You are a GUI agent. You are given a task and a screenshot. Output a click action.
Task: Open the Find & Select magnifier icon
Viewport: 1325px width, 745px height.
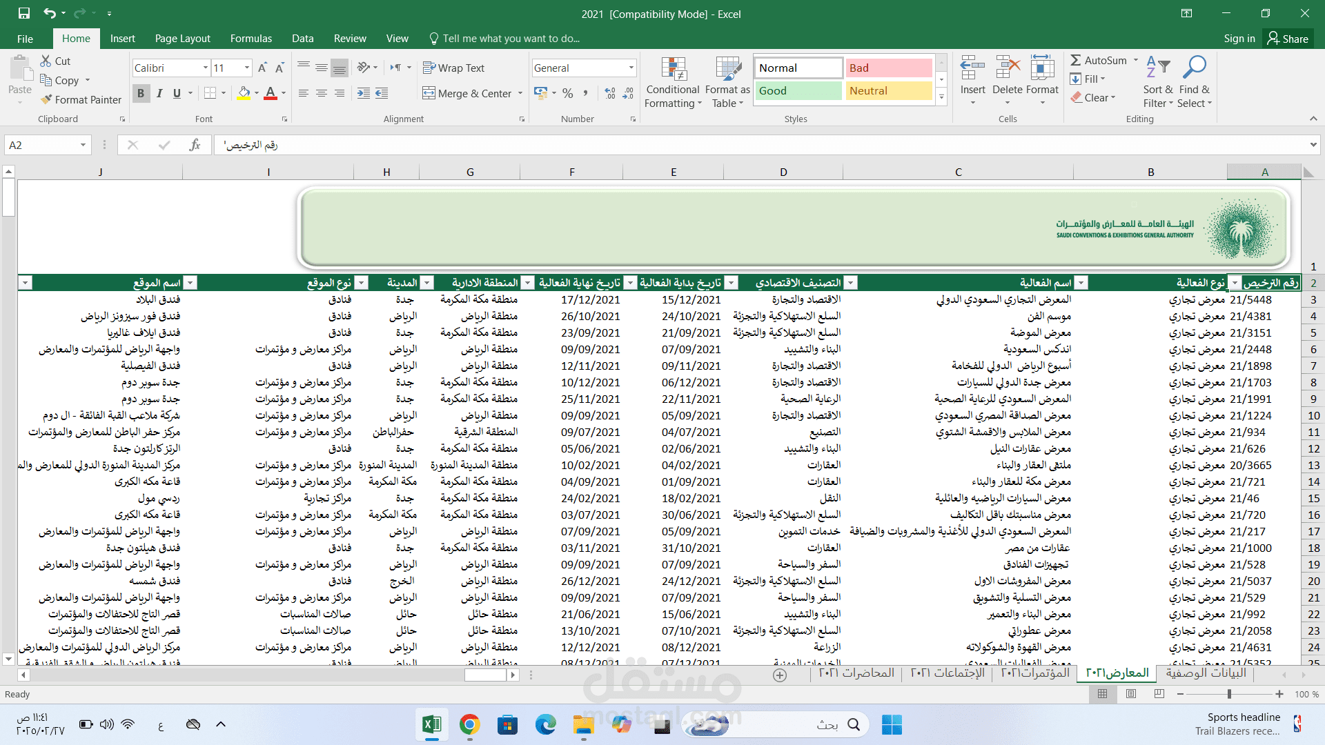[x=1194, y=68]
